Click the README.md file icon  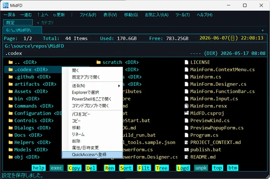click(186, 157)
